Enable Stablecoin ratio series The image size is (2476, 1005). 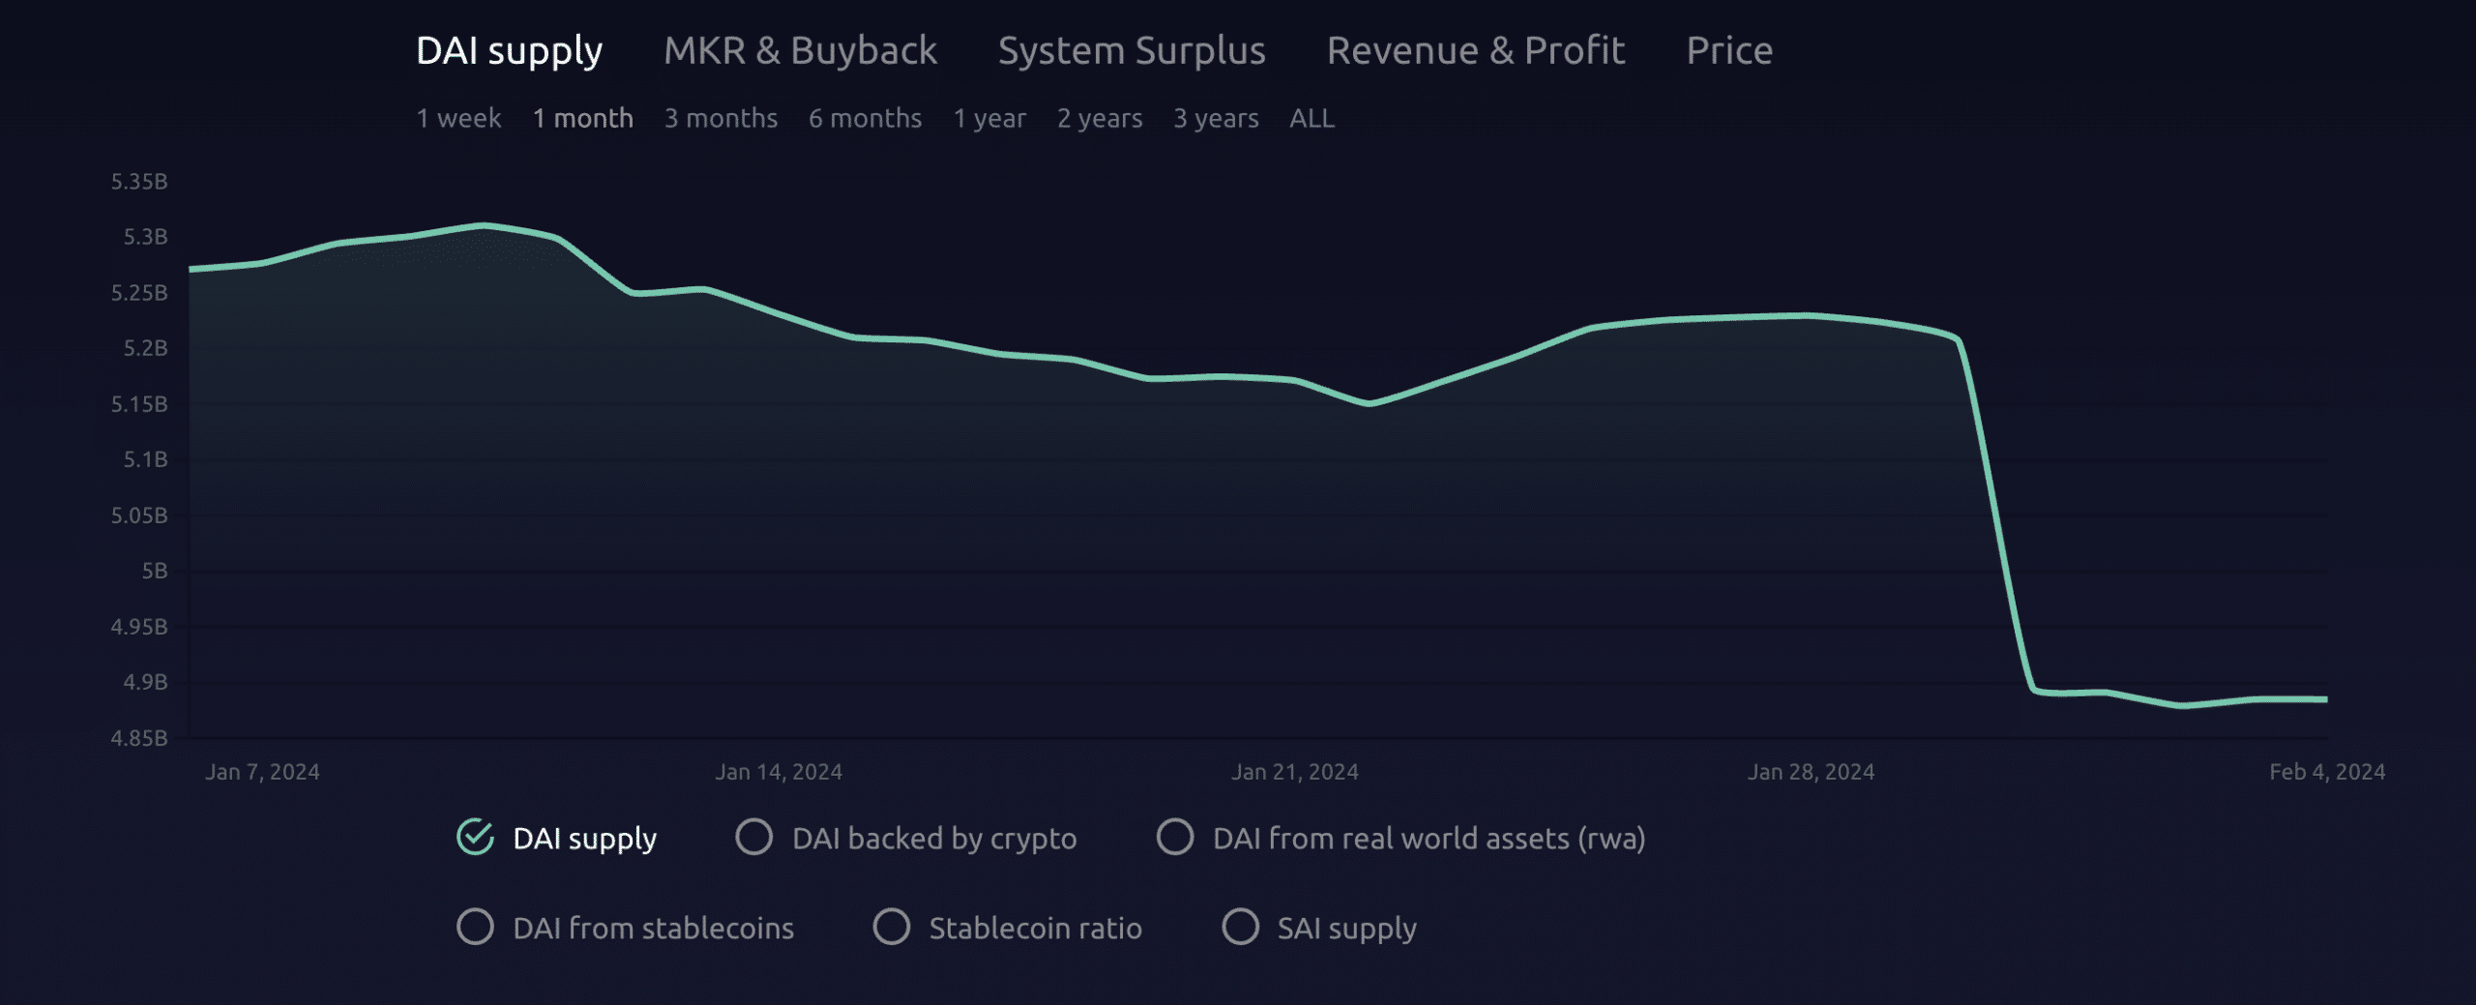(1007, 928)
